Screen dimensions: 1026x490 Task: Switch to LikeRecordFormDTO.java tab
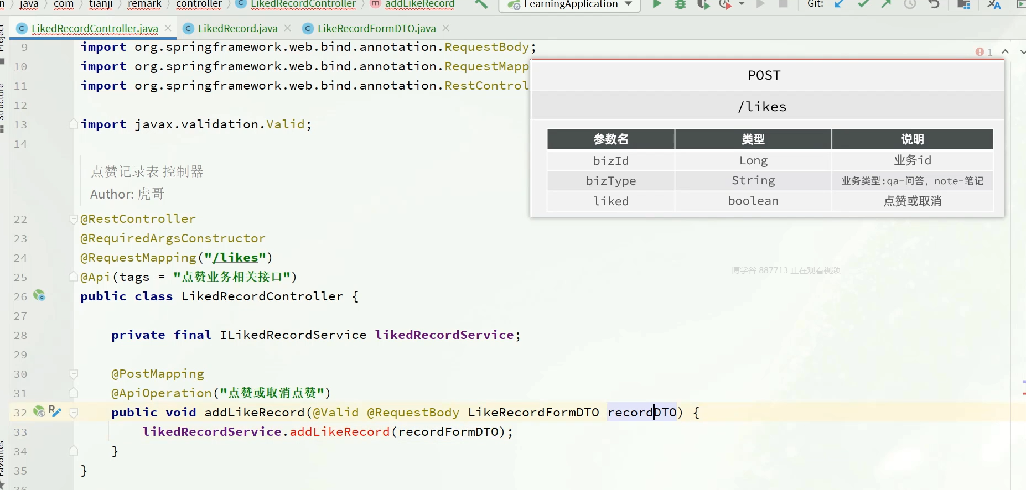376,28
